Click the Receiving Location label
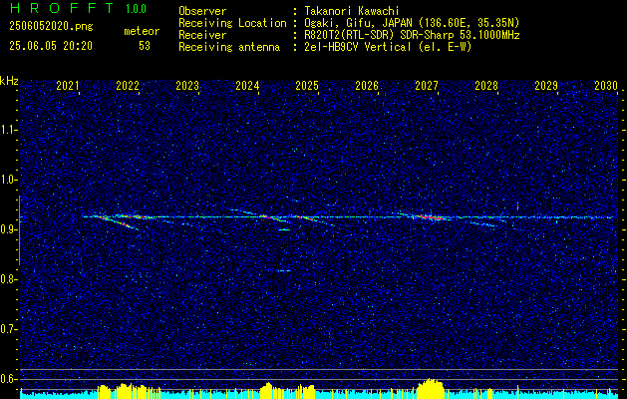The width and height of the screenshot is (627, 399). (x=232, y=23)
